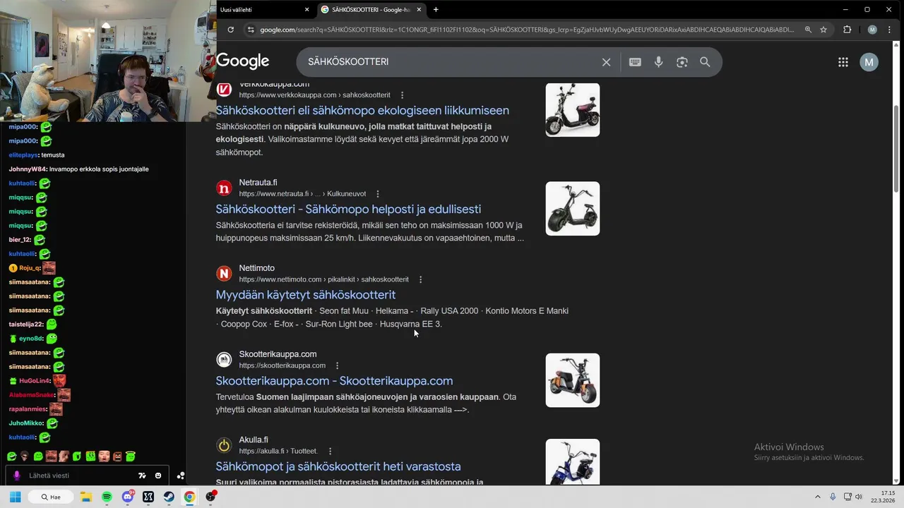Search by image with Google Lens icon

point(682,62)
